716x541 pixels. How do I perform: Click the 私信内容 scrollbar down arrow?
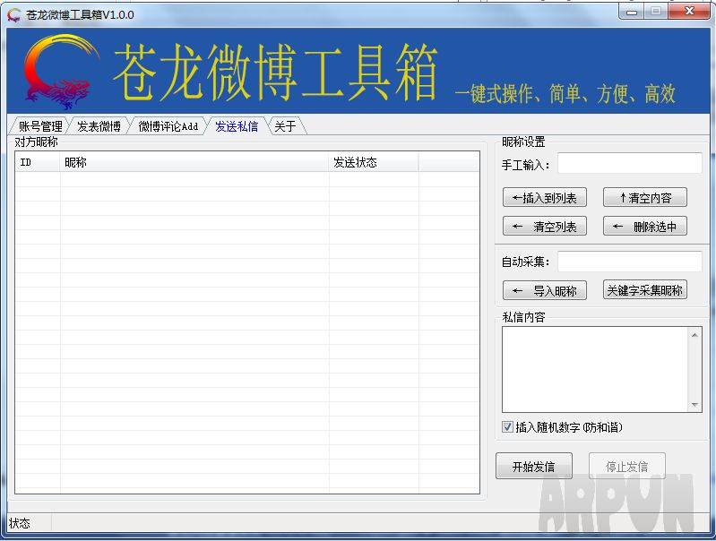[695, 405]
